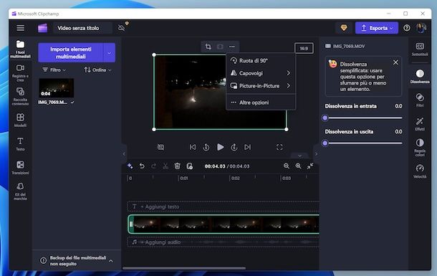The width and height of the screenshot is (437, 276).
Task: Select the video clip on timeline
Action: 224,224
